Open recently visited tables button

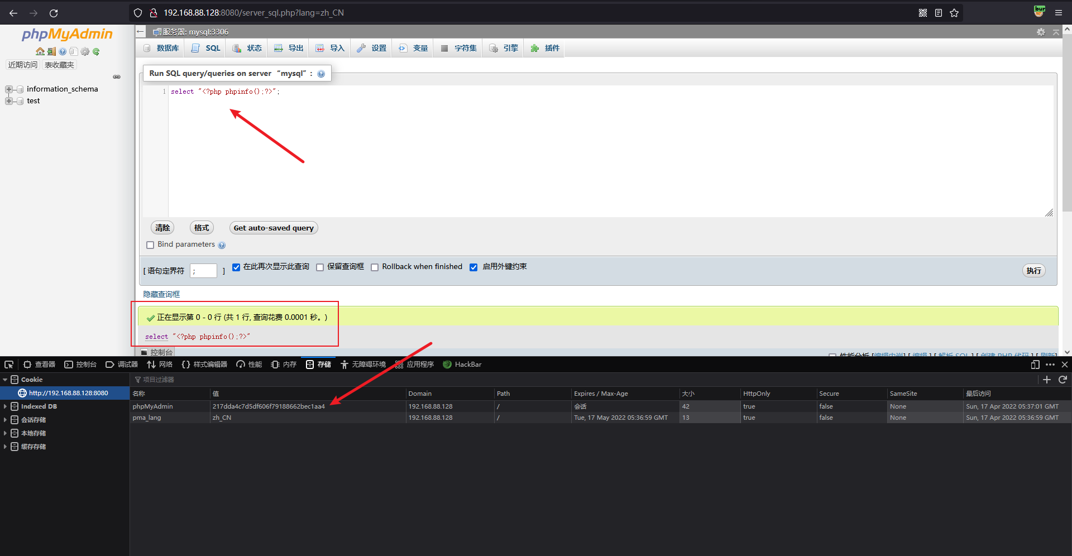click(x=23, y=65)
